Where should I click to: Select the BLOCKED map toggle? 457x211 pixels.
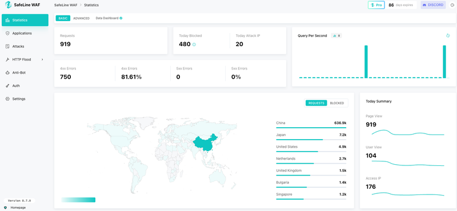[x=337, y=103]
